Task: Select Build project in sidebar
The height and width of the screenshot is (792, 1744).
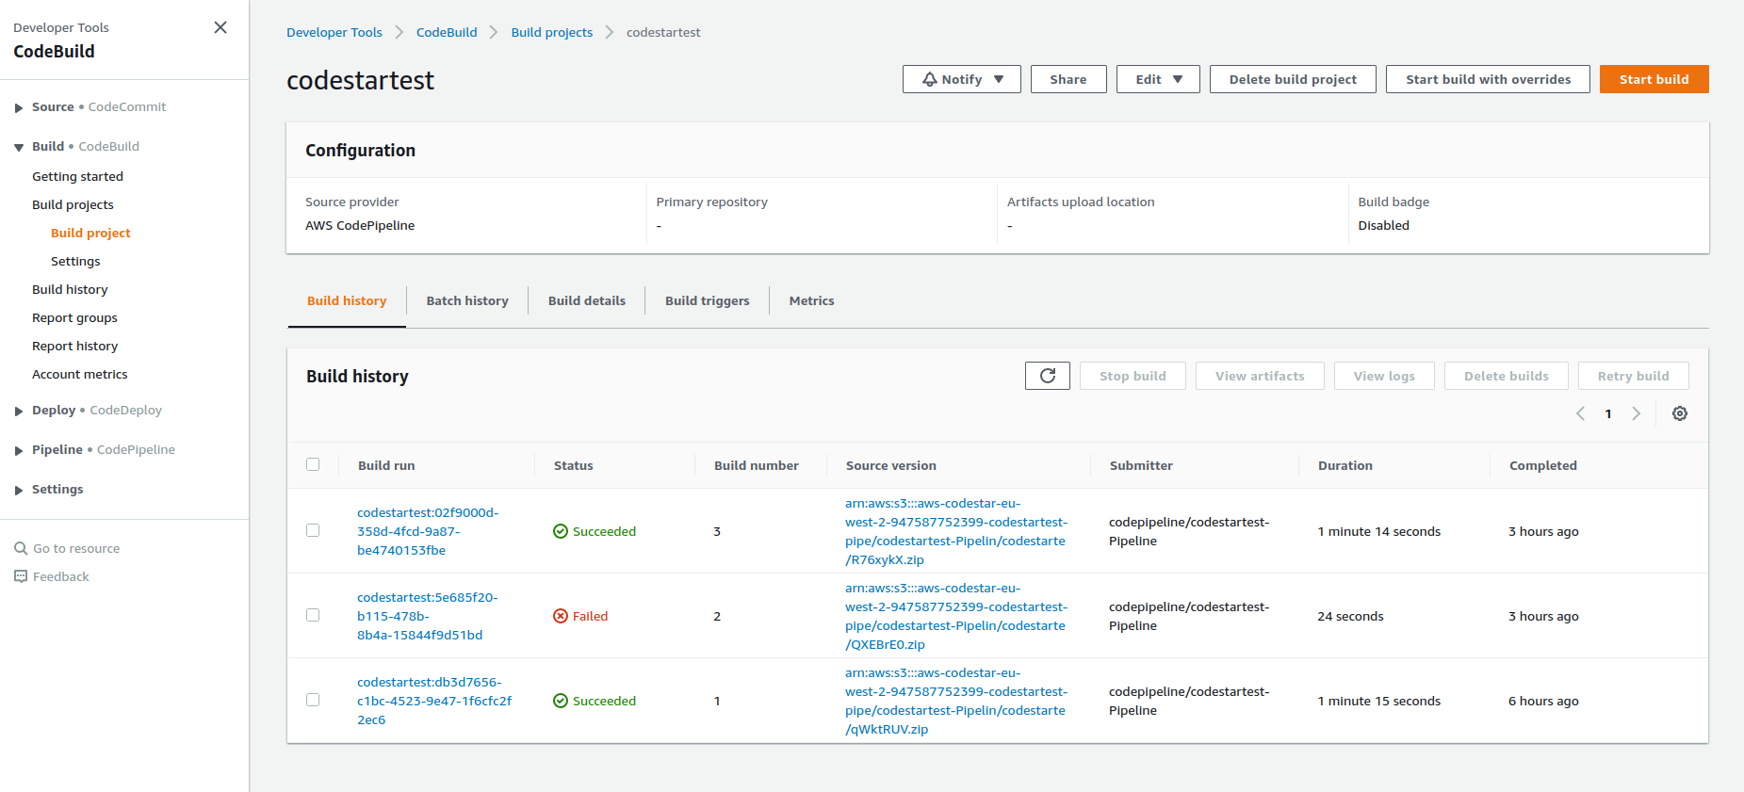Action: tap(90, 233)
